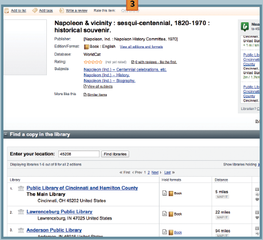Click the book cover placeholder thumbnail
This screenshot has height=240, width=263.
click(25, 47)
